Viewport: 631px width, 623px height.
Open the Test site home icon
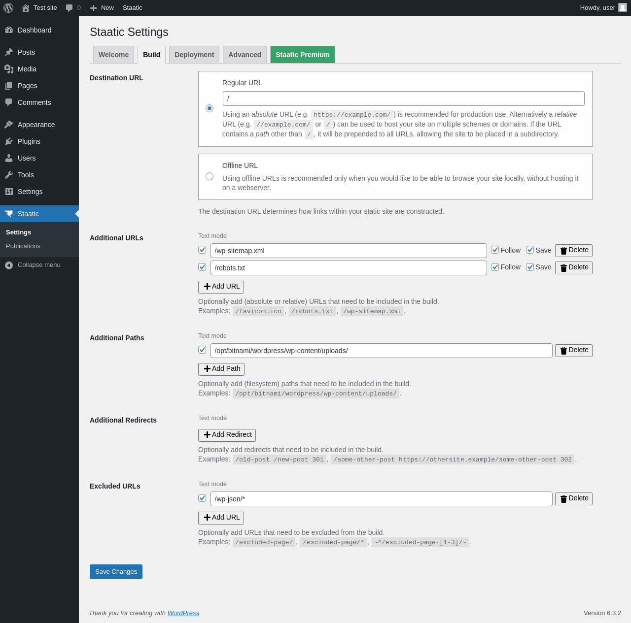[26, 8]
